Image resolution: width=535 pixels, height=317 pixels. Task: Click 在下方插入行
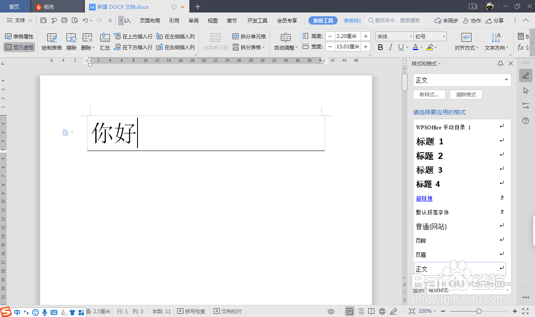tap(133, 47)
